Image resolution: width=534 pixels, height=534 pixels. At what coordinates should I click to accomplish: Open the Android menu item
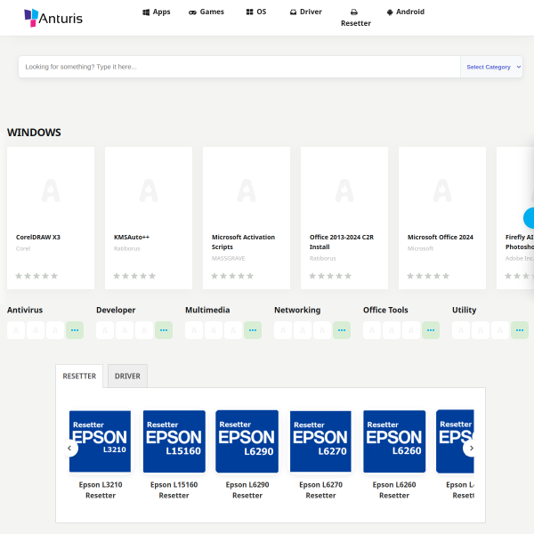[x=406, y=12]
